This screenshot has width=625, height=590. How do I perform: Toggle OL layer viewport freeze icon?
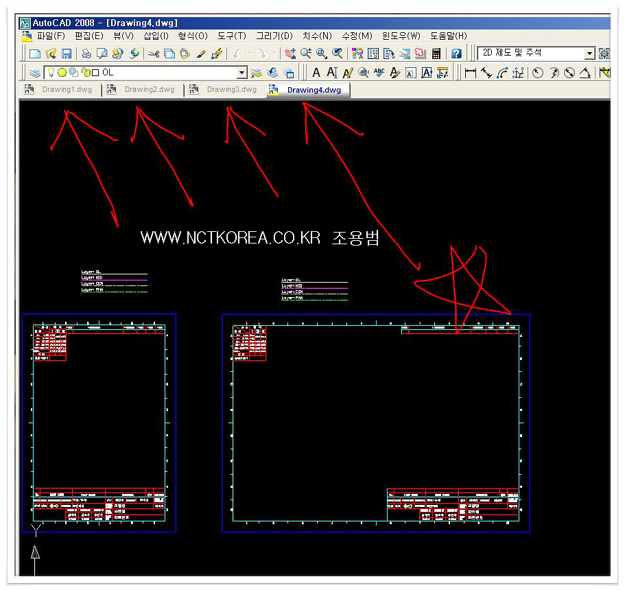click(73, 72)
